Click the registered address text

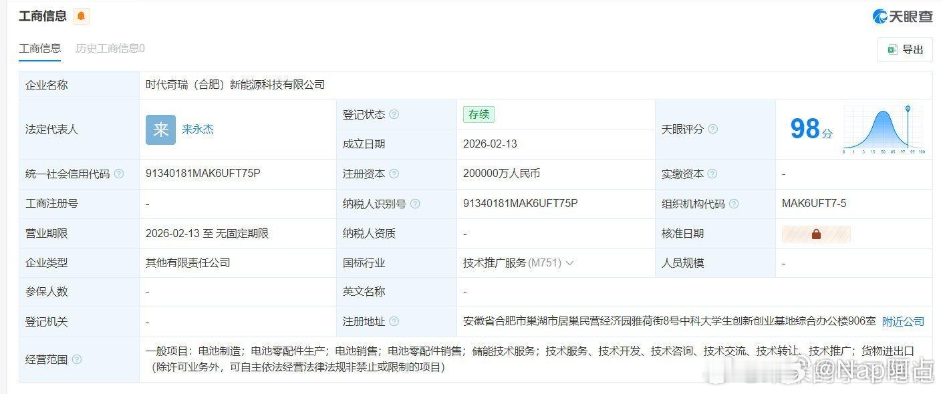pos(669,321)
